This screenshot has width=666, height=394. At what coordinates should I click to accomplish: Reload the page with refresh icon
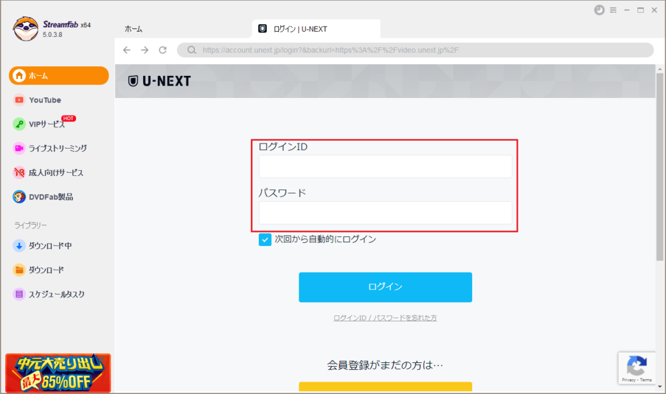(163, 50)
